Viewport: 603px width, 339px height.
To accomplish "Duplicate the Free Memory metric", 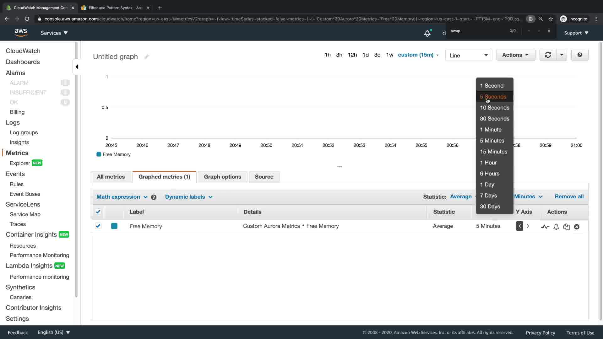I will click(566, 227).
